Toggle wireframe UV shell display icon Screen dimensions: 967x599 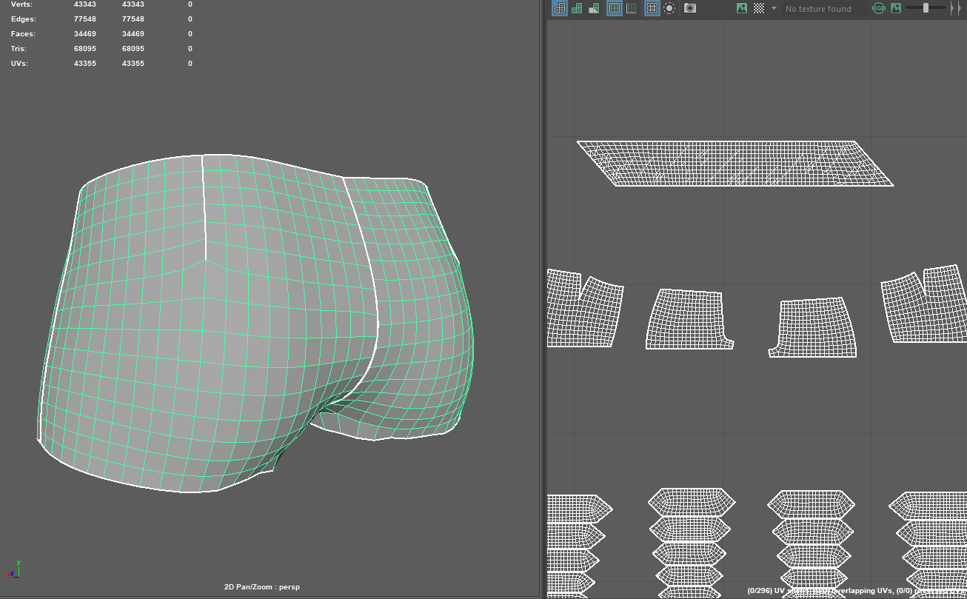[560, 8]
